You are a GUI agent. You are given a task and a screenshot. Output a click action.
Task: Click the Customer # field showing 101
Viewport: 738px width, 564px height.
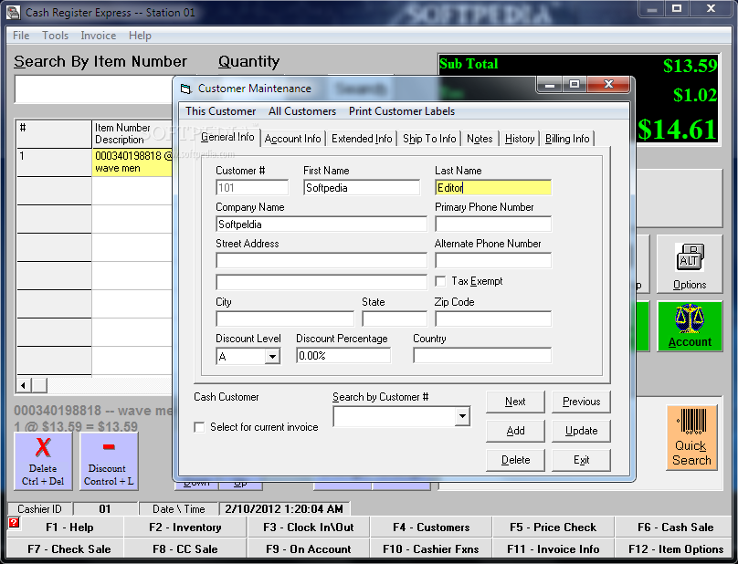pyautogui.click(x=252, y=188)
